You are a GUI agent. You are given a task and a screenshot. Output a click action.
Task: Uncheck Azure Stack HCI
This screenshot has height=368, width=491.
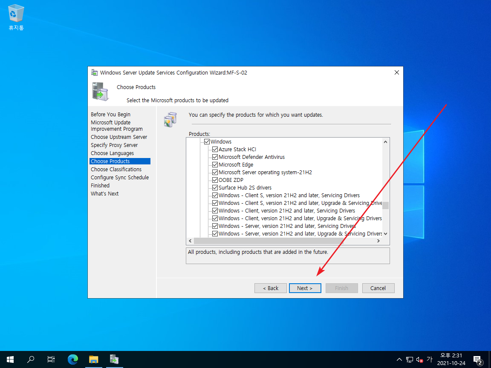(x=215, y=149)
